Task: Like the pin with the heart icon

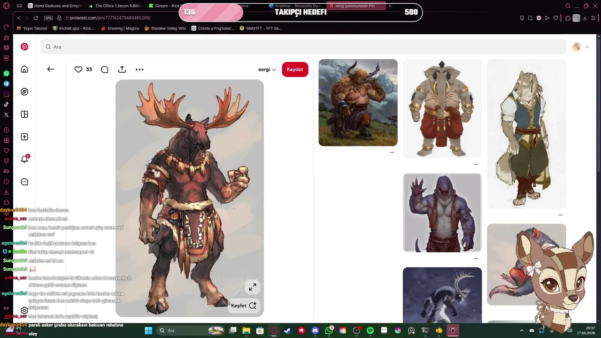Action: click(x=78, y=69)
